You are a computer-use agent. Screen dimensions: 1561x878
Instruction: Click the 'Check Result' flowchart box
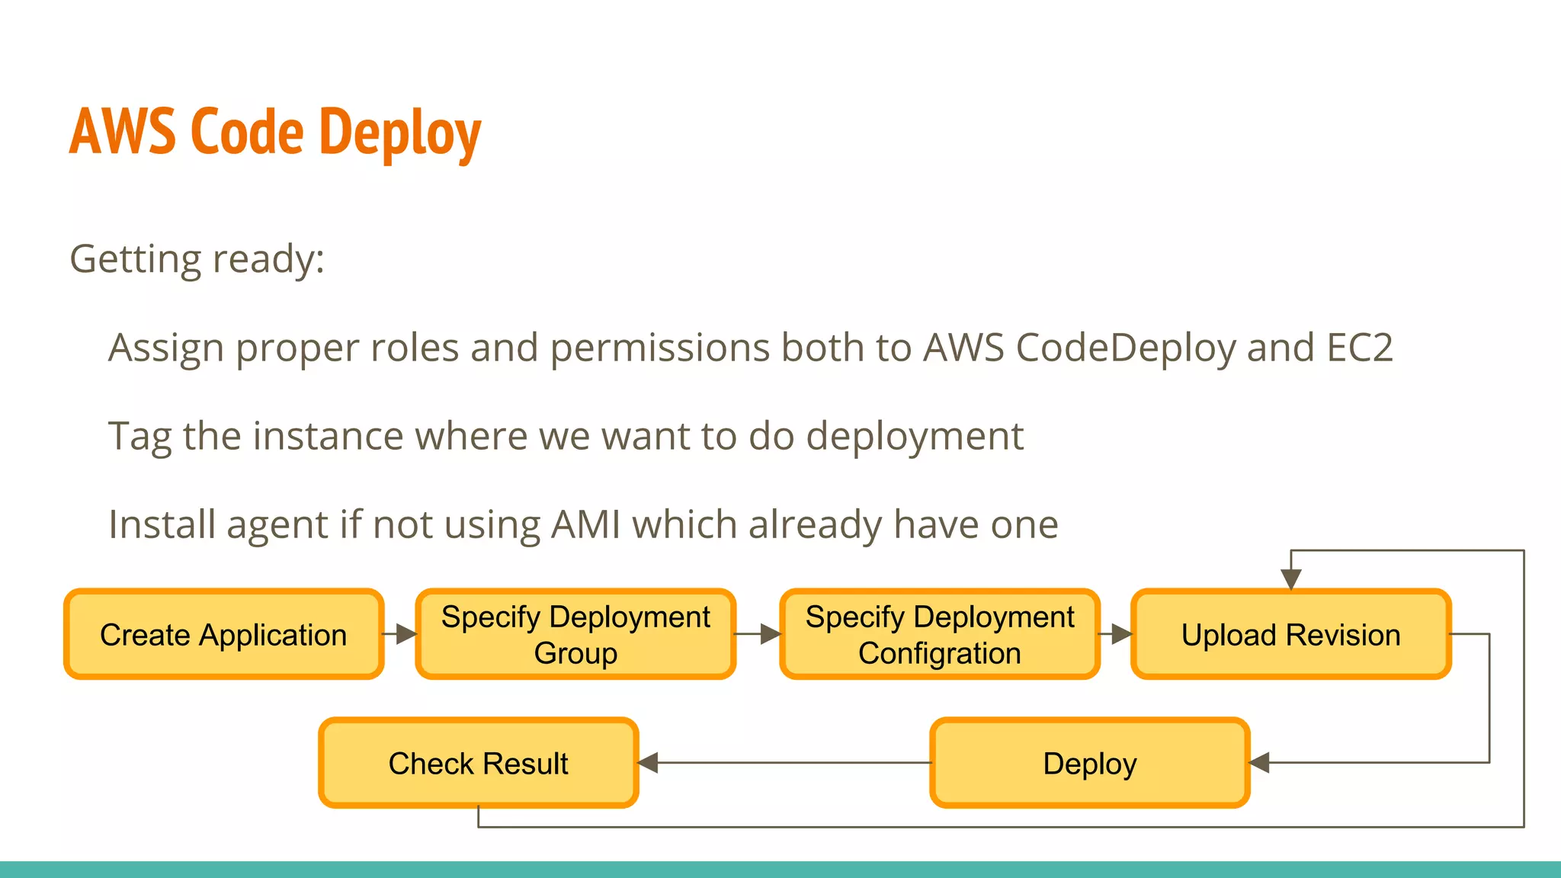[x=479, y=763]
